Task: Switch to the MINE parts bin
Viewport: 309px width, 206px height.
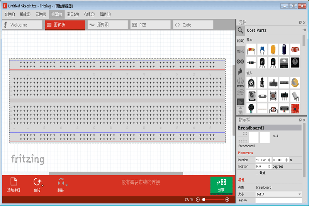Action: tap(241, 51)
